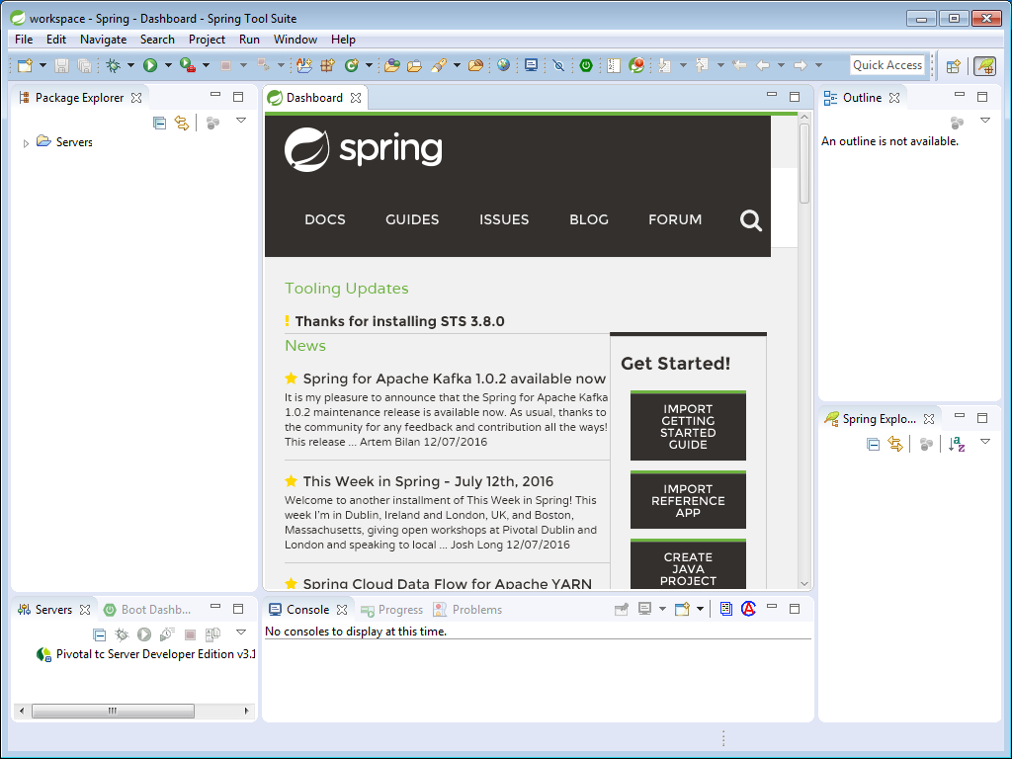Select Pivotal tc Server Developer Edition entry

tap(146, 654)
